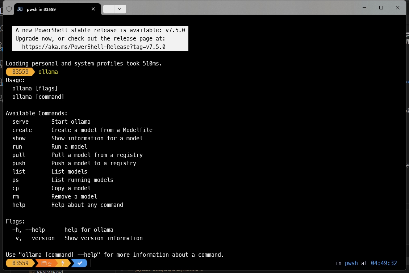Click the 'Upgrade now, or check out' line
Image resolution: width=409 pixels, height=273 pixels.
[90, 39]
